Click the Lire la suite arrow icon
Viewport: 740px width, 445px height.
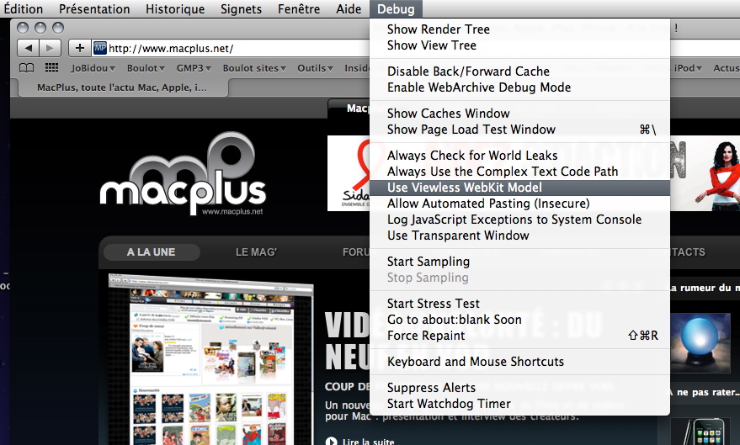(x=332, y=441)
